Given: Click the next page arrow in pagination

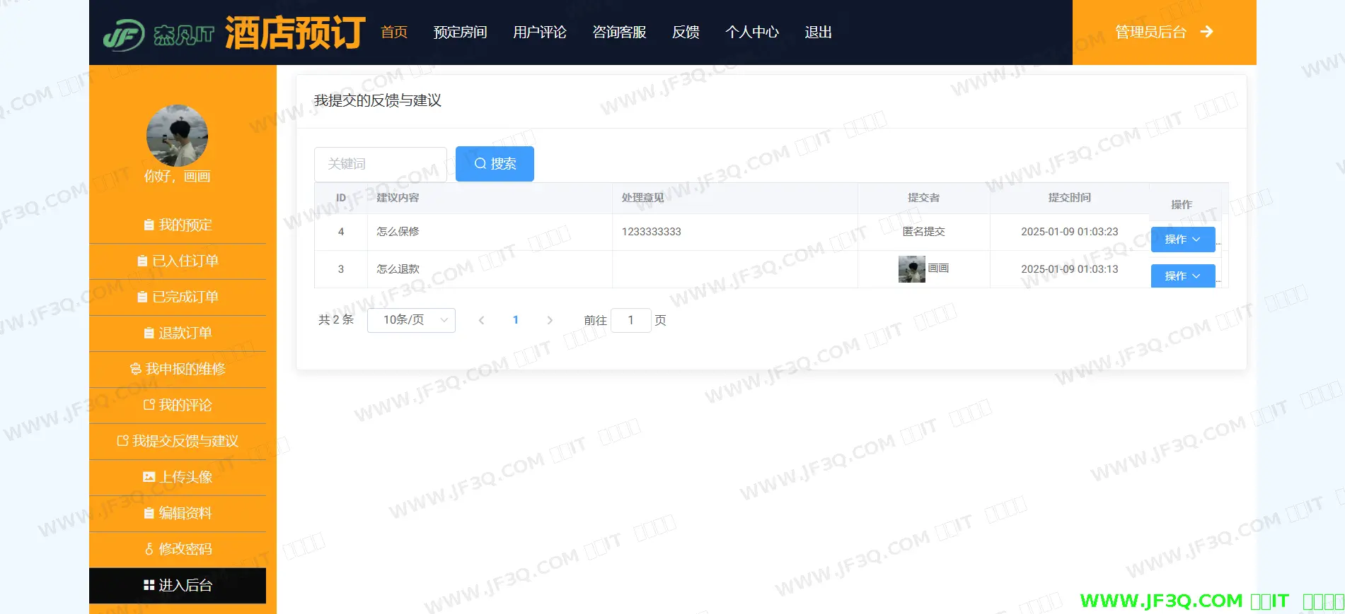Looking at the screenshot, I should pos(550,320).
